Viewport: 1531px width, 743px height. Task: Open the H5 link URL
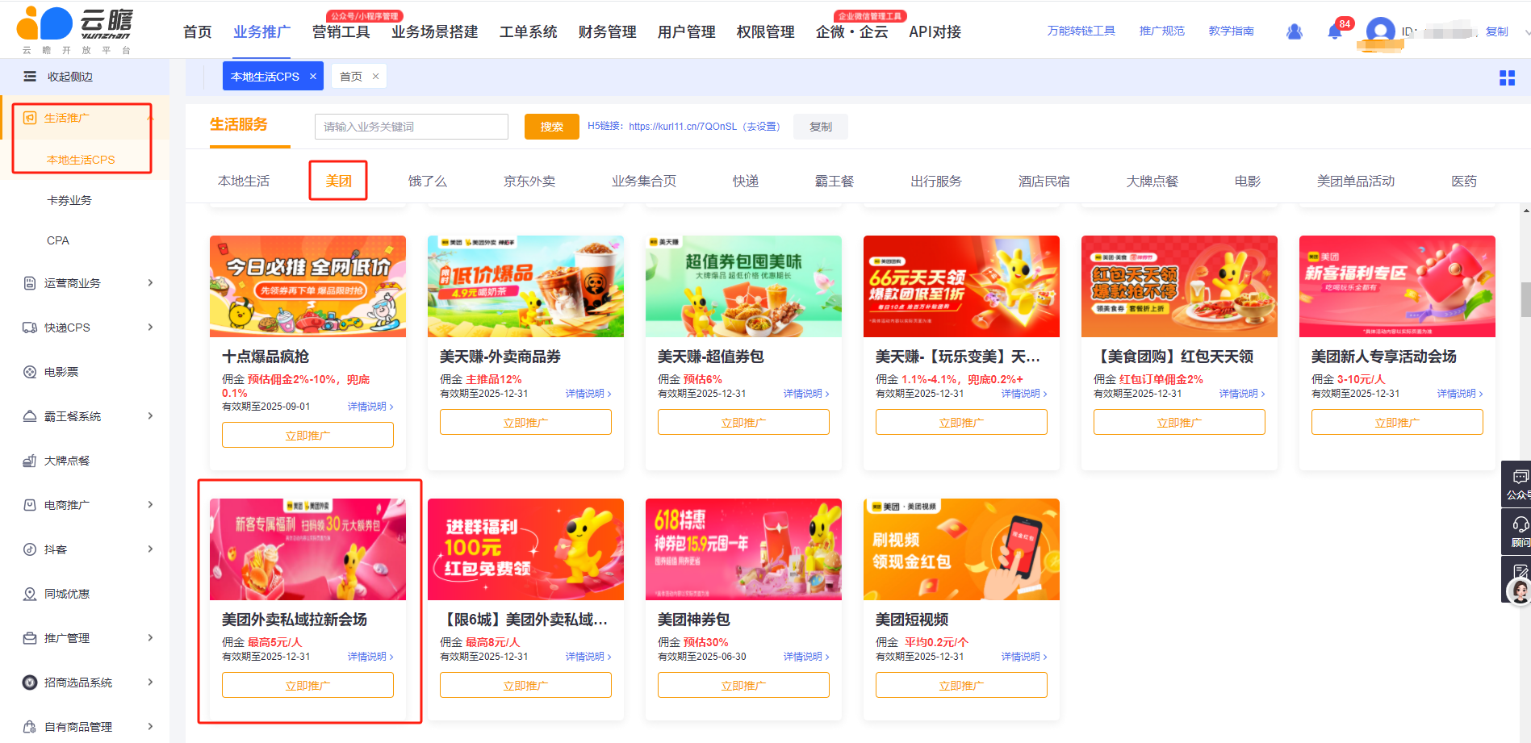point(683,127)
